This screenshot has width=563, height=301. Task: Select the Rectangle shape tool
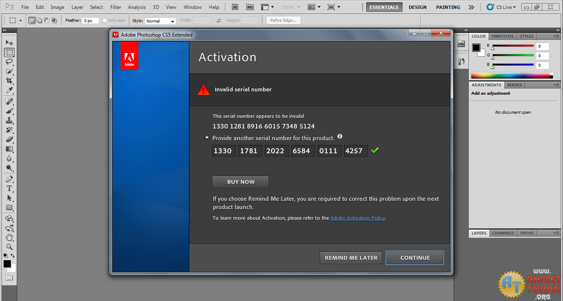(9, 207)
